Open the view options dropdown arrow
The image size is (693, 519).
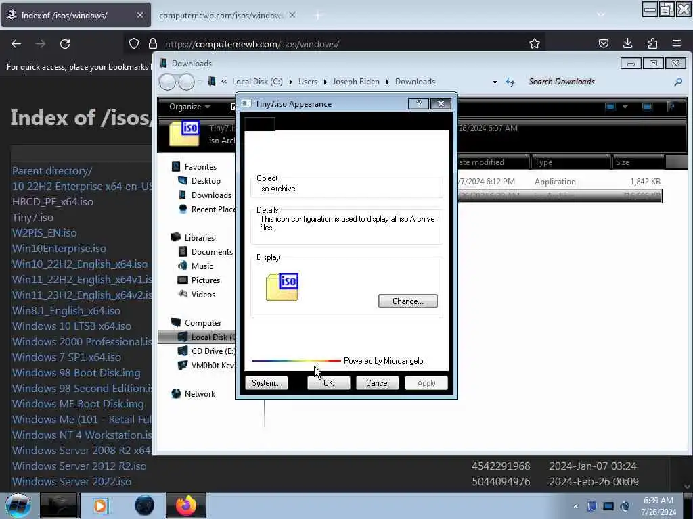(x=625, y=107)
